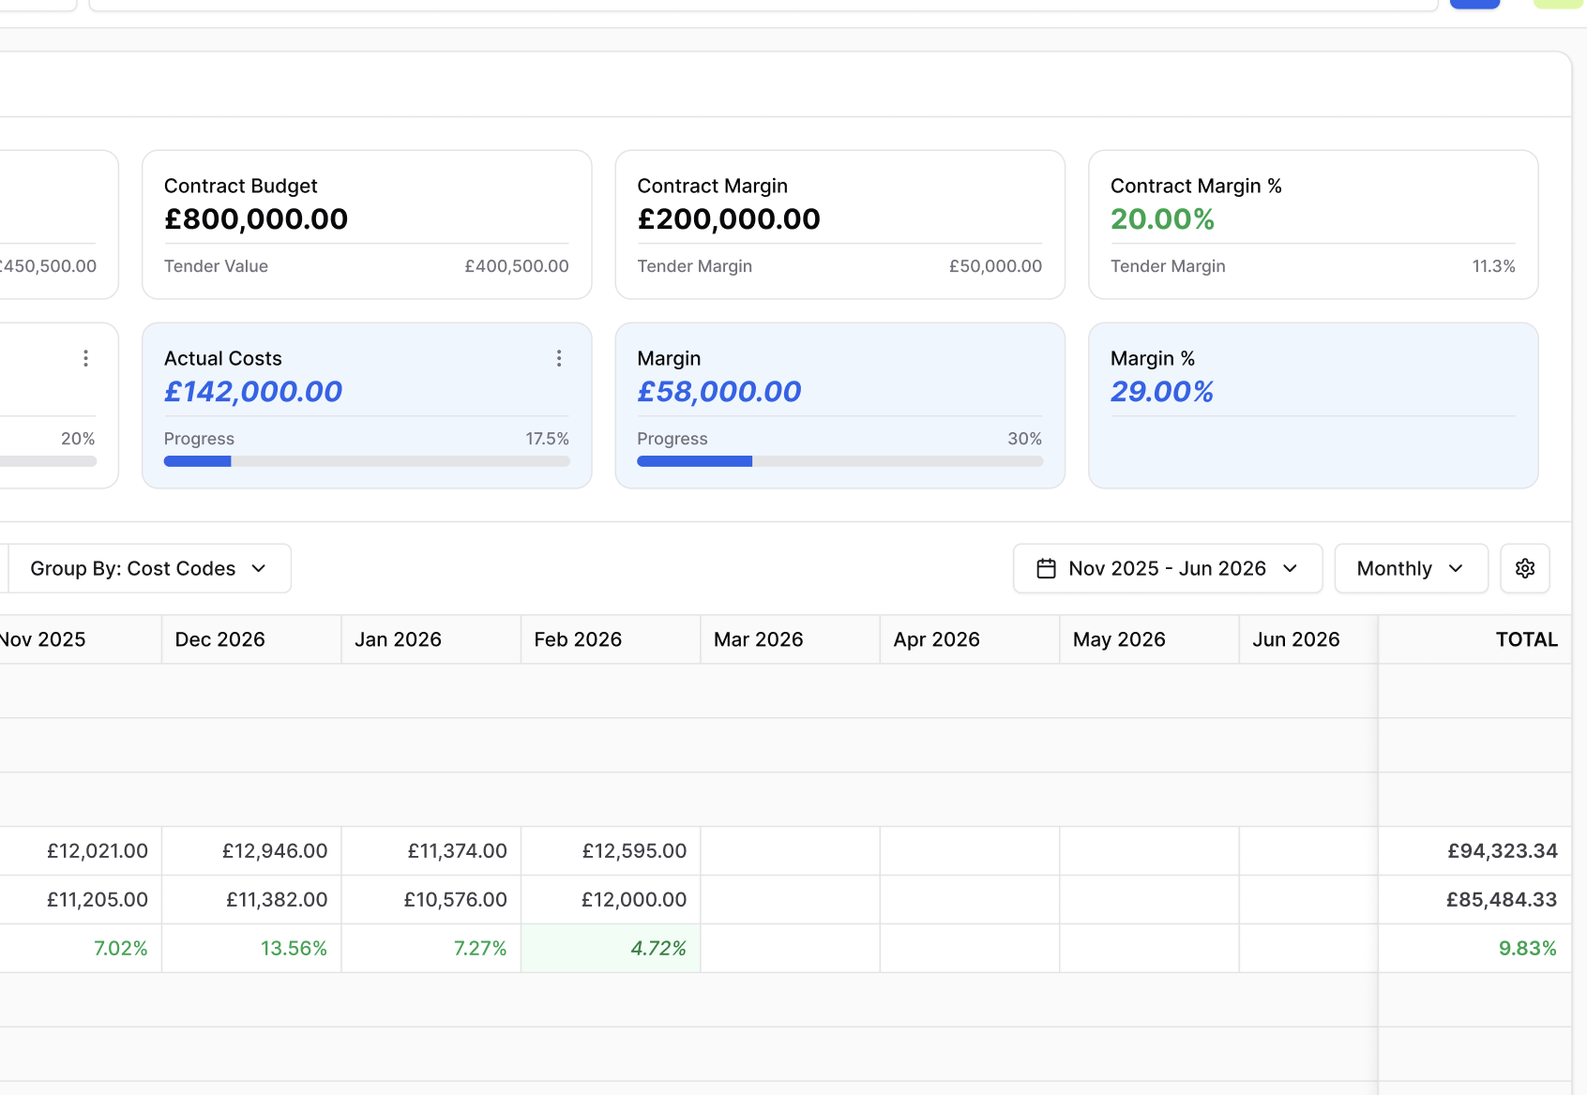Select the £12,021.00 cell
1587x1095 pixels.
click(x=81, y=851)
